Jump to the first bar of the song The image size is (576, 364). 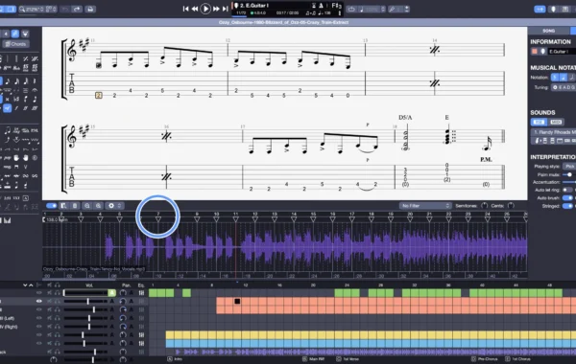pos(186,9)
